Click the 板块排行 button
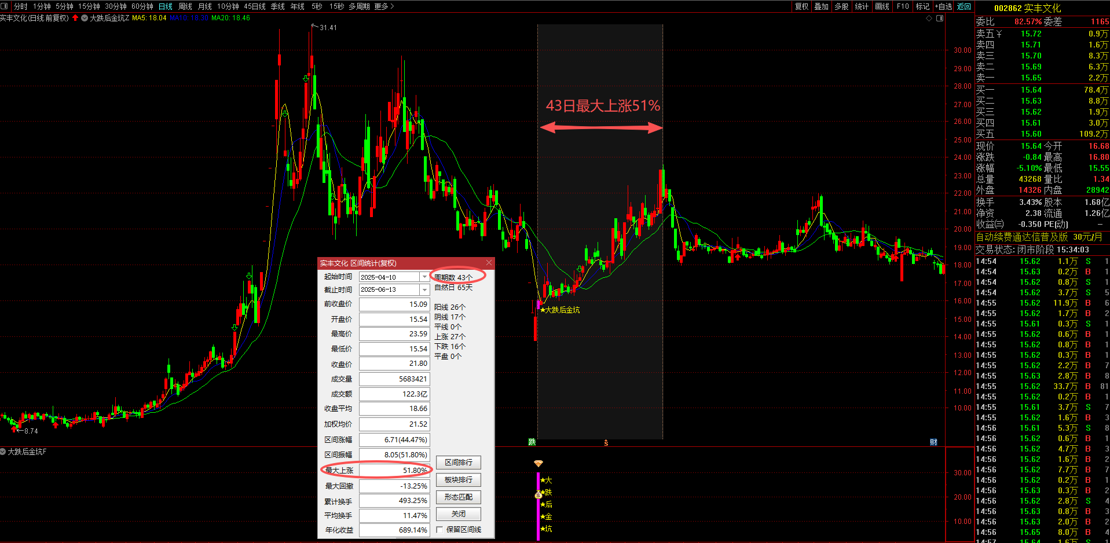 coord(458,480)
